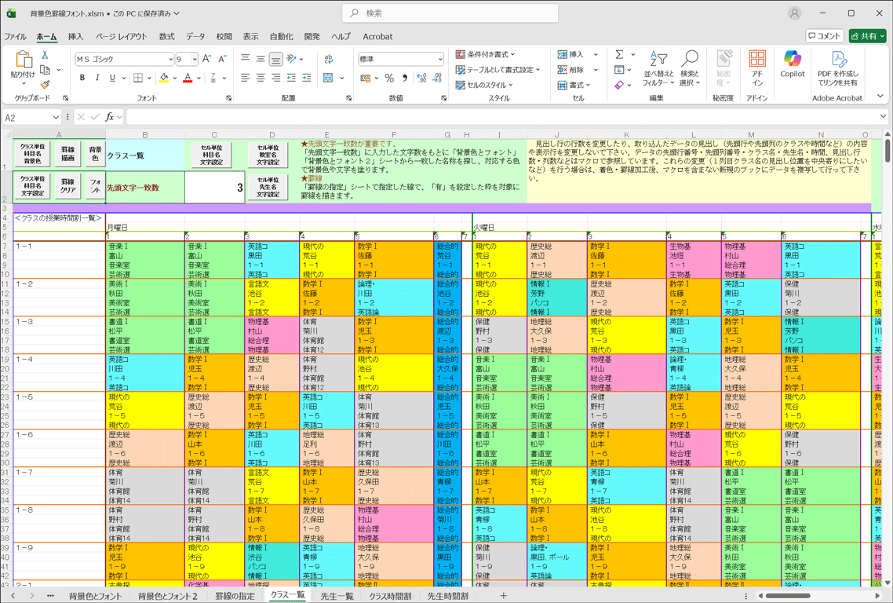Click the increase font size icon

(206, 59)
